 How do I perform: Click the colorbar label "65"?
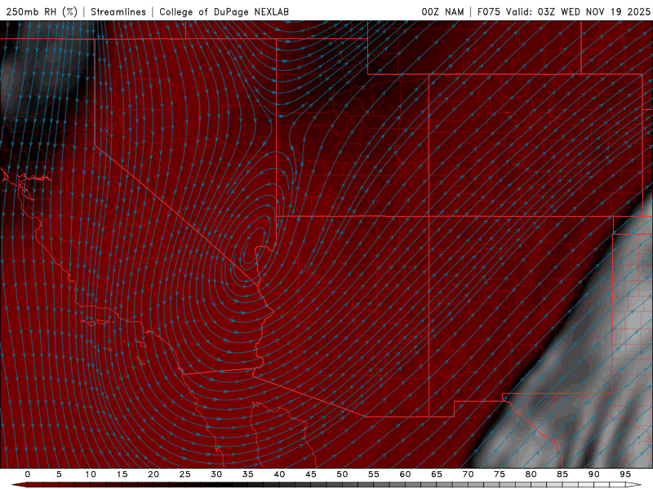click(x=437, y=474)
